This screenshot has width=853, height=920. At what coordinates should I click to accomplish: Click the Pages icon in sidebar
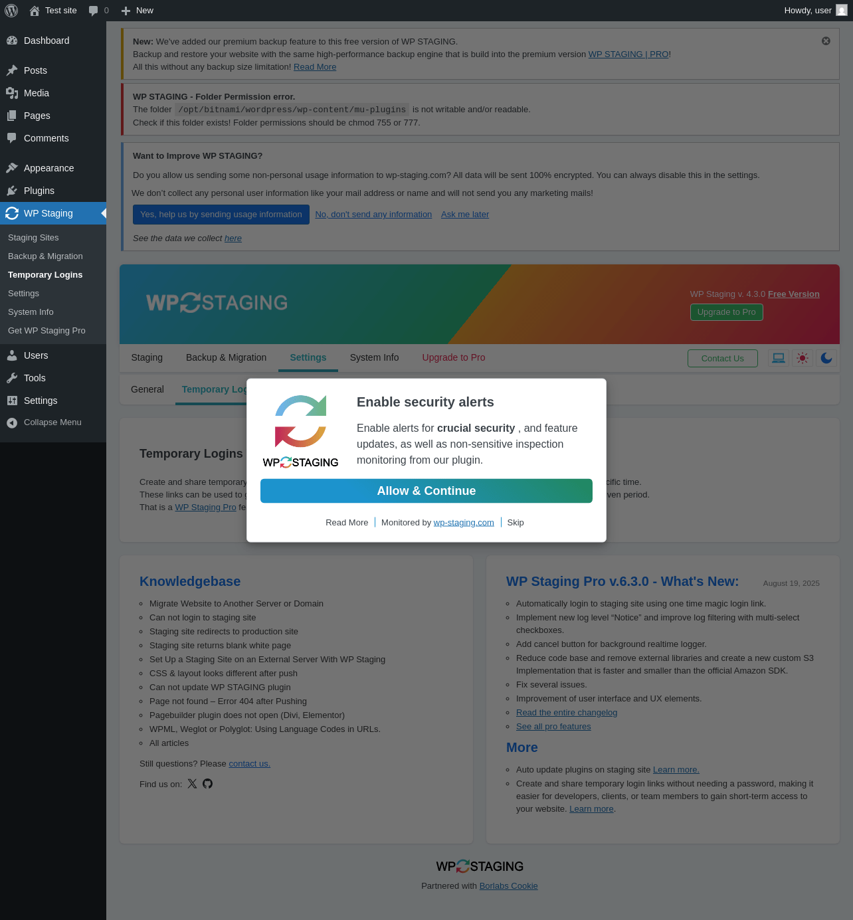(x=12, y=116)
